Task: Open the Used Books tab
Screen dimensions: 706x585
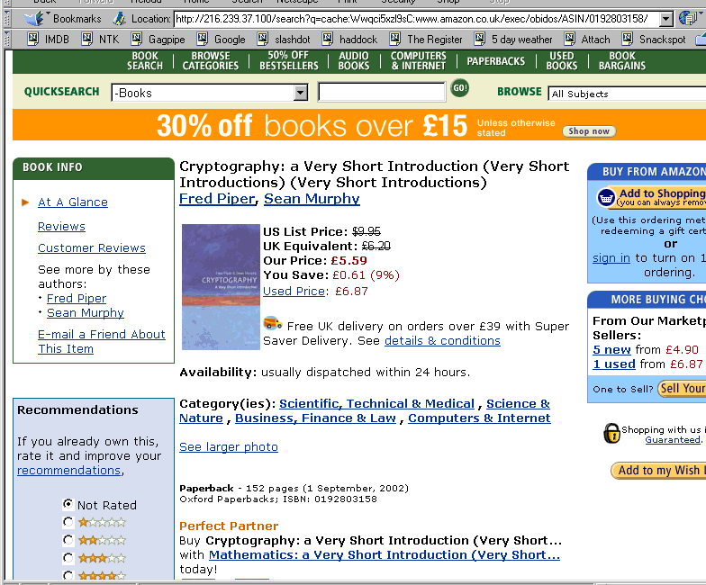Action: click(562, 61)
